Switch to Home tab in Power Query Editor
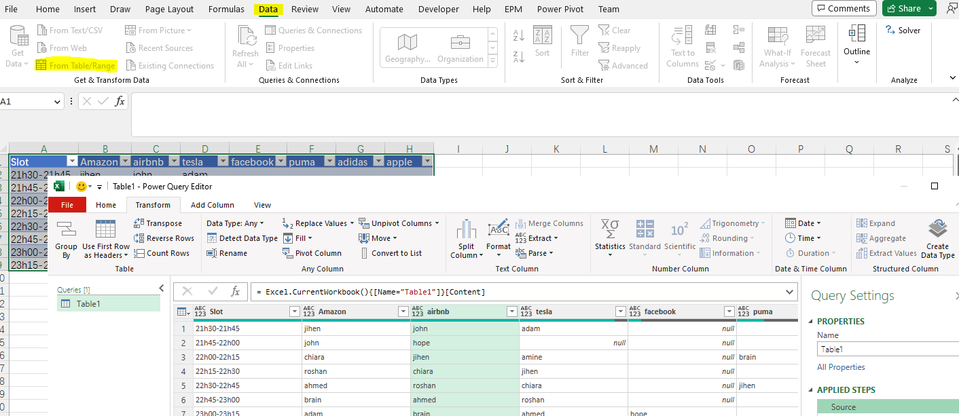 click(x=106, y=205)
